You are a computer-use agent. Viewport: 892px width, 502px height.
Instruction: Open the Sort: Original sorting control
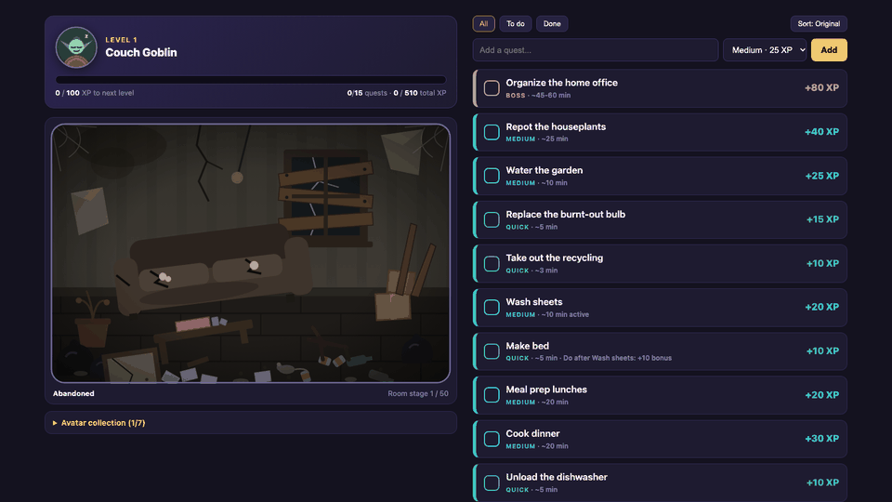818,24
